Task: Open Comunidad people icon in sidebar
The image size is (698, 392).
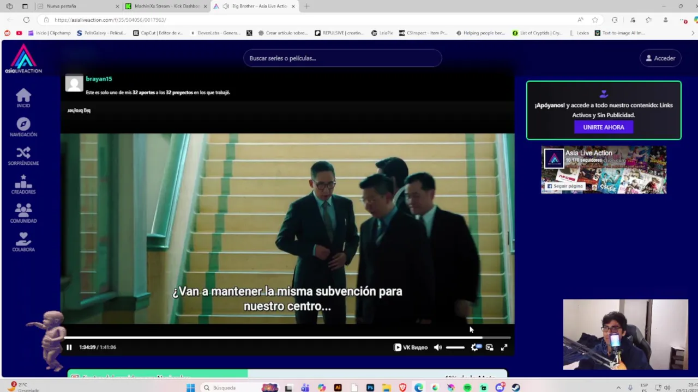Action: click(x=23, y=213)
